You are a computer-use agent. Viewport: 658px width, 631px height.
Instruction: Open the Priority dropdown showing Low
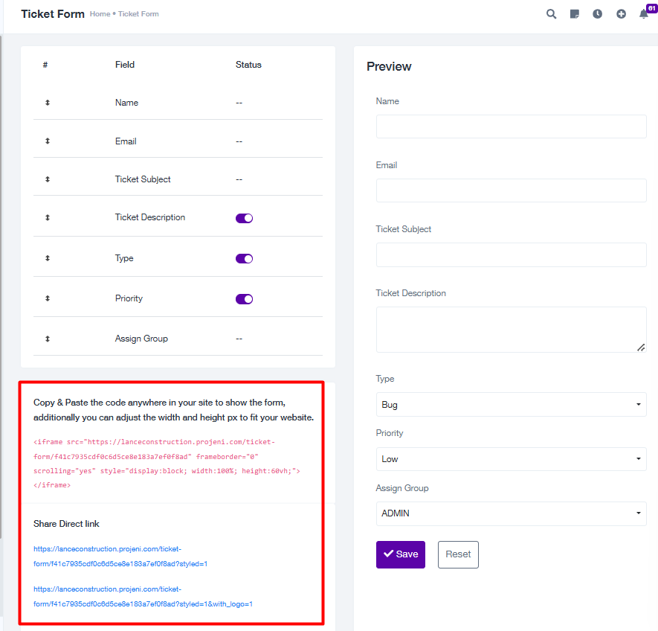click(x=511, y=459)
